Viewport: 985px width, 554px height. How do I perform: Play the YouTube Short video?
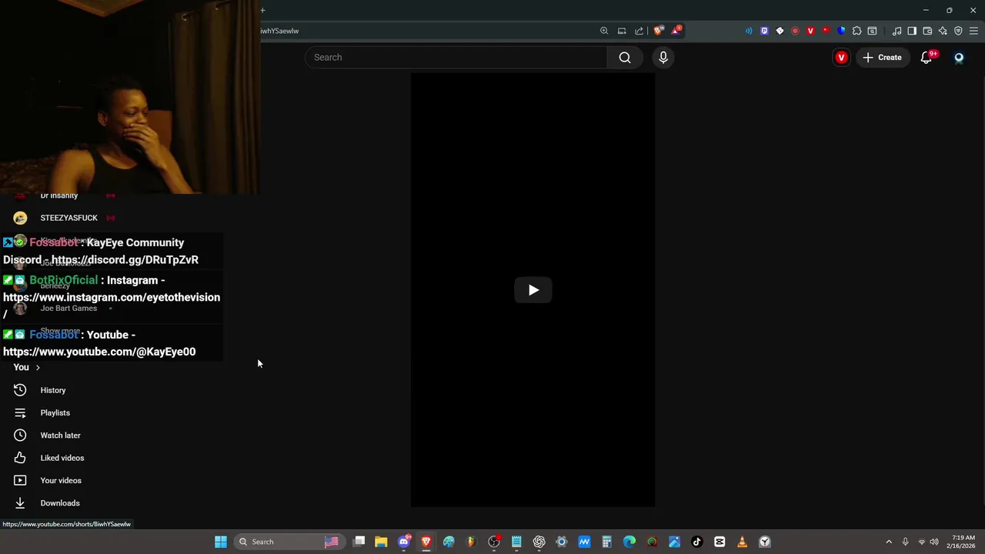(533, 290)
